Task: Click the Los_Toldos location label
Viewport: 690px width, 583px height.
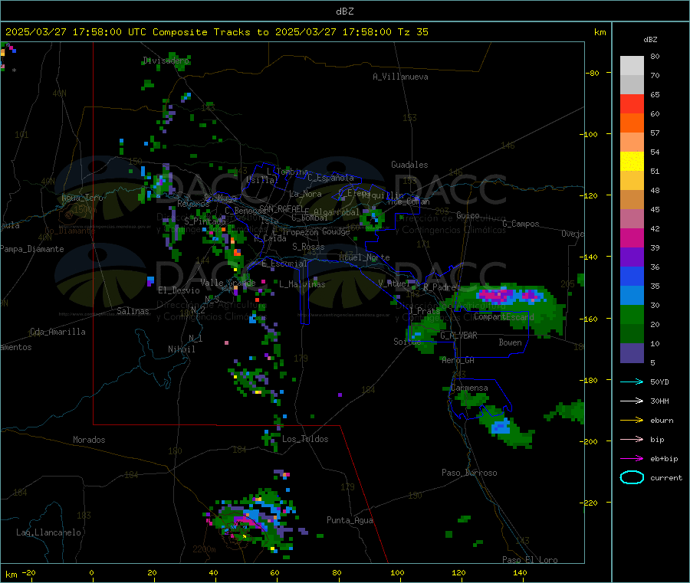Action: tap(305, 439)
